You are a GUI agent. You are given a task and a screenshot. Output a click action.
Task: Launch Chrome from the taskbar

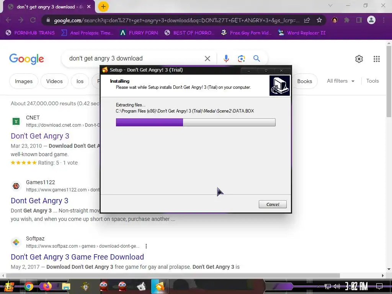click(28, 286)
